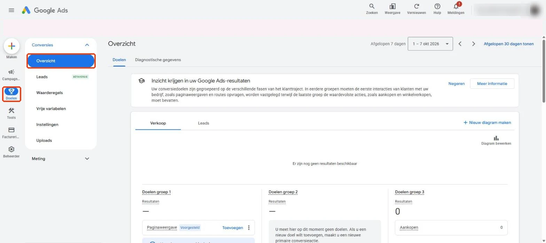Go to previous date period arrow
Screen dimensions: 546x243
click(460, 44)
